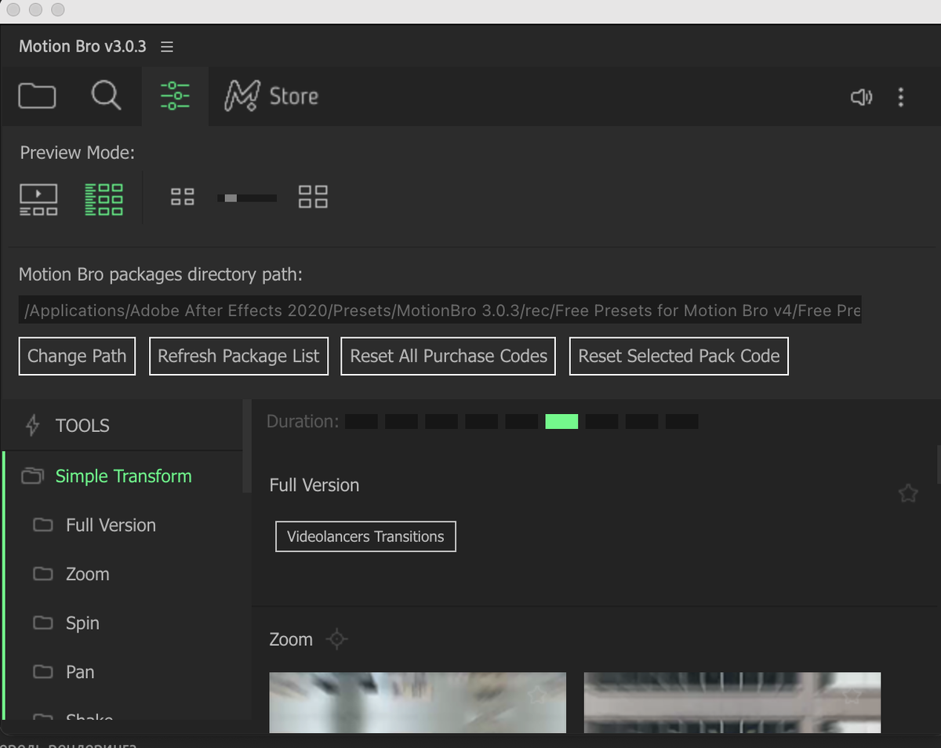Viewport: 941px width, 748px height.
Task: Click Reset All Purchase Codes
Action: pyautogui.click(x=449, y=356)
